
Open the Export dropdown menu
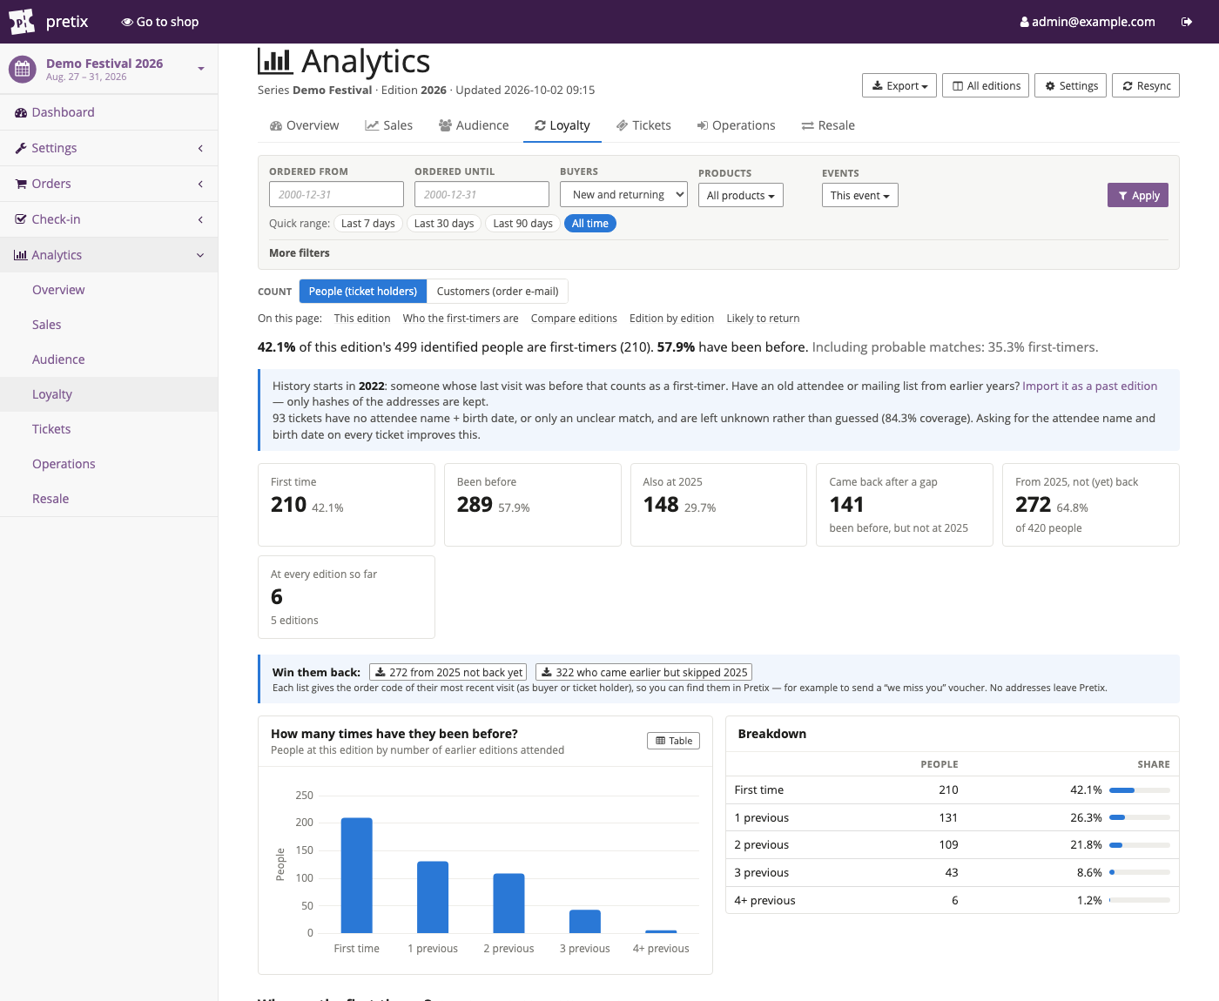(x=899, y=85)
